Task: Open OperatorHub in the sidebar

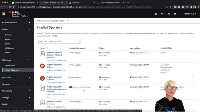Action: tap(10, 66)
